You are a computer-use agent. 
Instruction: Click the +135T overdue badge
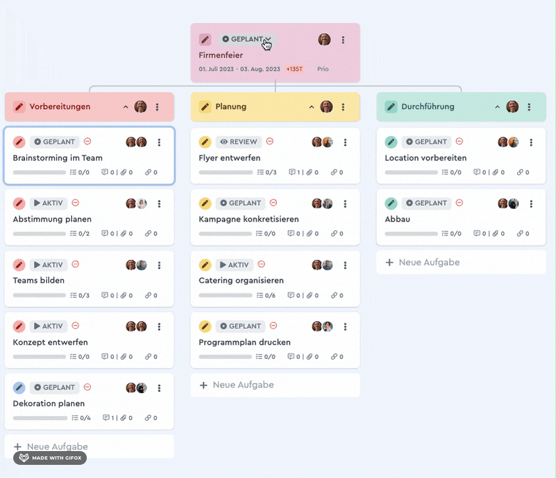coord(294,69)
